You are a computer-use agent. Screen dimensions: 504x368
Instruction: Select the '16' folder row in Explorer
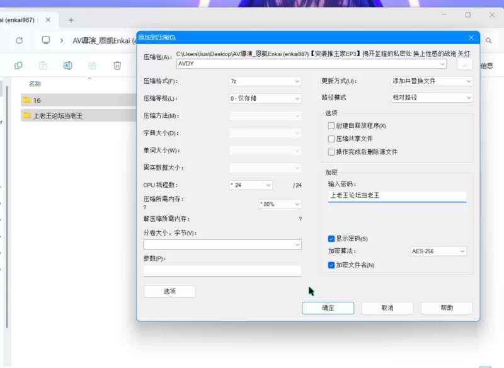[x=79, y=100]
